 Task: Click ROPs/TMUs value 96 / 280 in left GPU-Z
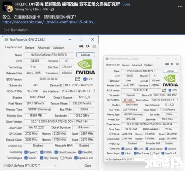point(32,91)
